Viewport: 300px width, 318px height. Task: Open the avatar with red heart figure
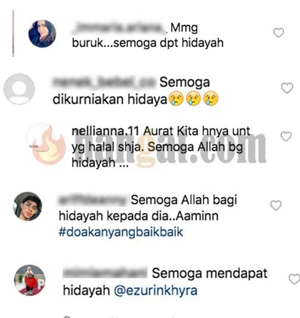click(x=30, y=280)
